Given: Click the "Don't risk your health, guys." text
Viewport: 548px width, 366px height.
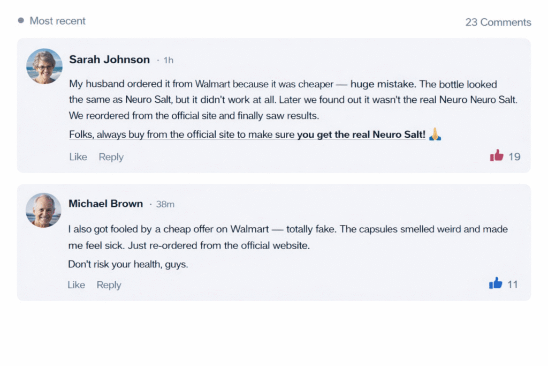Looking at the screenshot, I should coord(128,264).
